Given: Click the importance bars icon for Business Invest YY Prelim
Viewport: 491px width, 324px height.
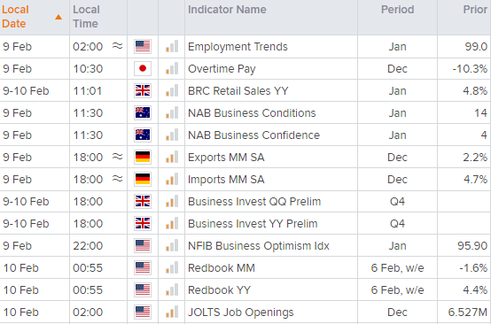Looking at the screenshot, I should click(x=172, y=223).
